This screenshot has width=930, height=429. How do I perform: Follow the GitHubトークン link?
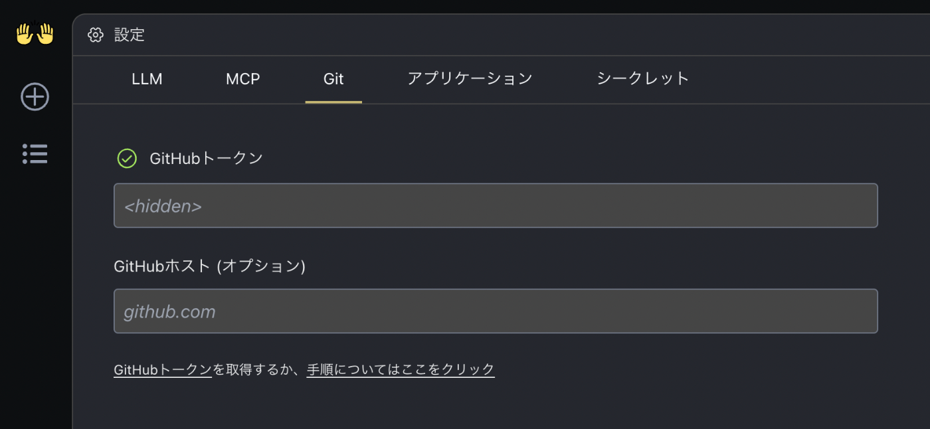point(163,369)
